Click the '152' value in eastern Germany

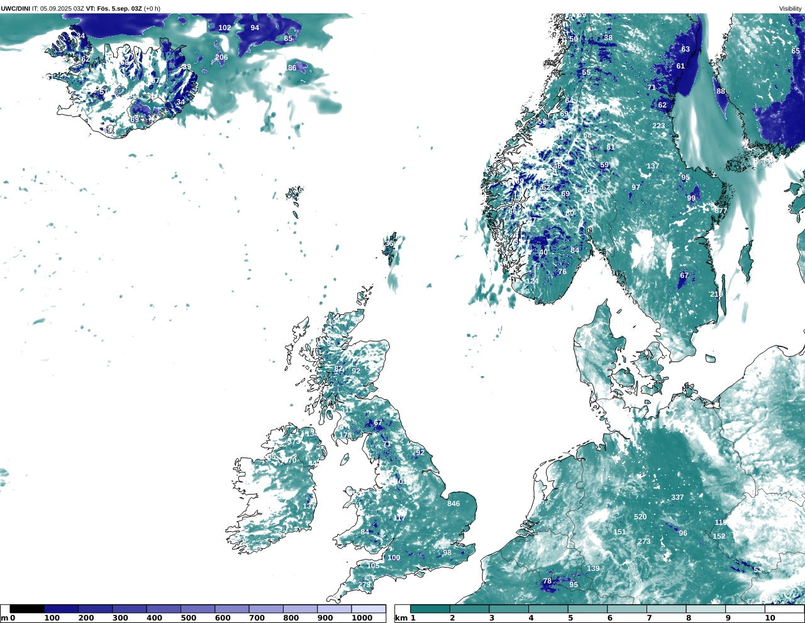click(719, 536)
